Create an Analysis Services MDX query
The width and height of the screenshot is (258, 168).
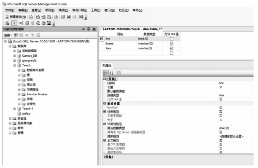pos(38,16)
